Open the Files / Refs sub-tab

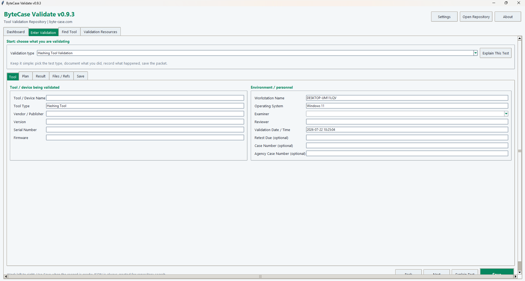pyautogui.click(x=61, y=76)
